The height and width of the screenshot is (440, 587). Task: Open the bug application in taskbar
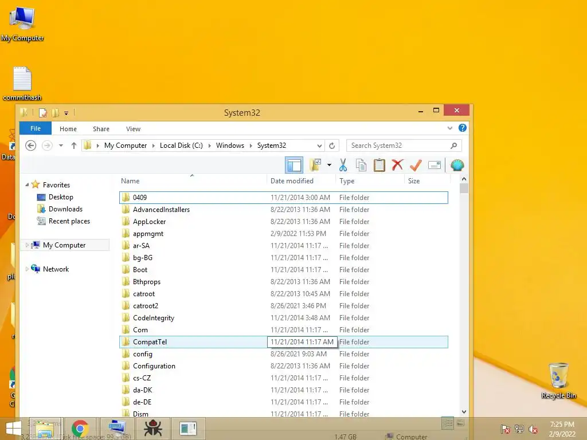tap(152, 429)
